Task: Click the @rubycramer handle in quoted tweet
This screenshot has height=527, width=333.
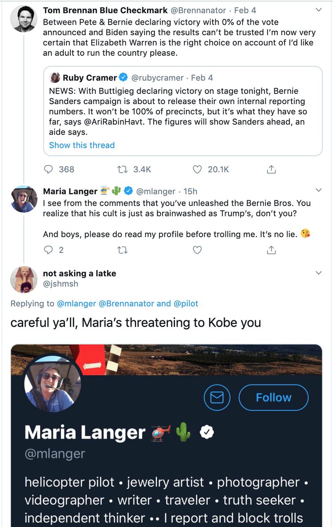Action: [x=158, y=78]
